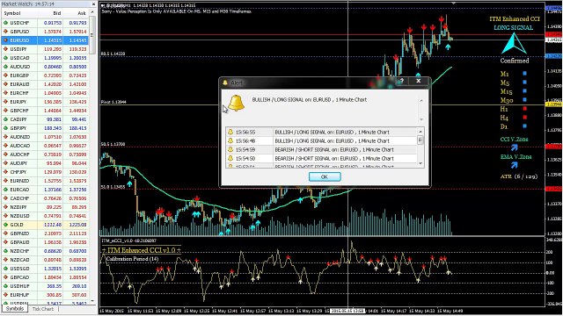Viewport: 563px width, 316px height.
Task: Click the AUDUSD green arrow icon
Action: [5, 67]
